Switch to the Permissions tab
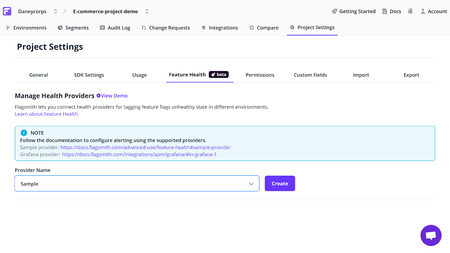450x253 pixels. pos(260,75)
